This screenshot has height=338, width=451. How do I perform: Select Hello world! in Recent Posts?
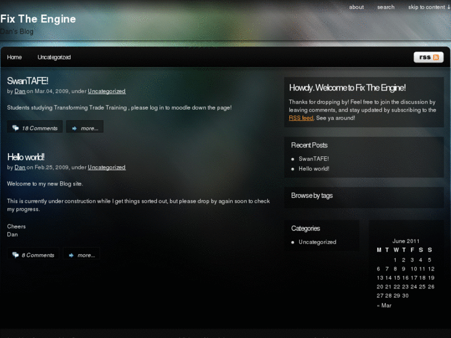pos(314,169)
